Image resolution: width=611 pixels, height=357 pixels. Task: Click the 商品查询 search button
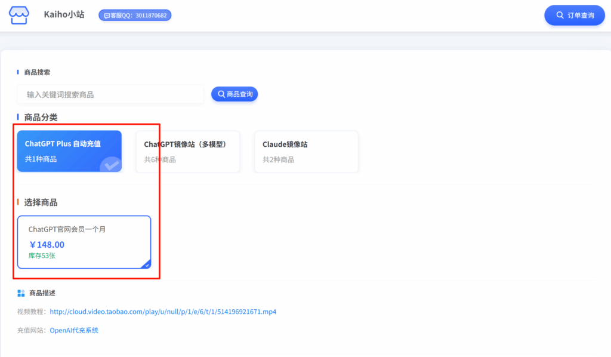[234, 94]
